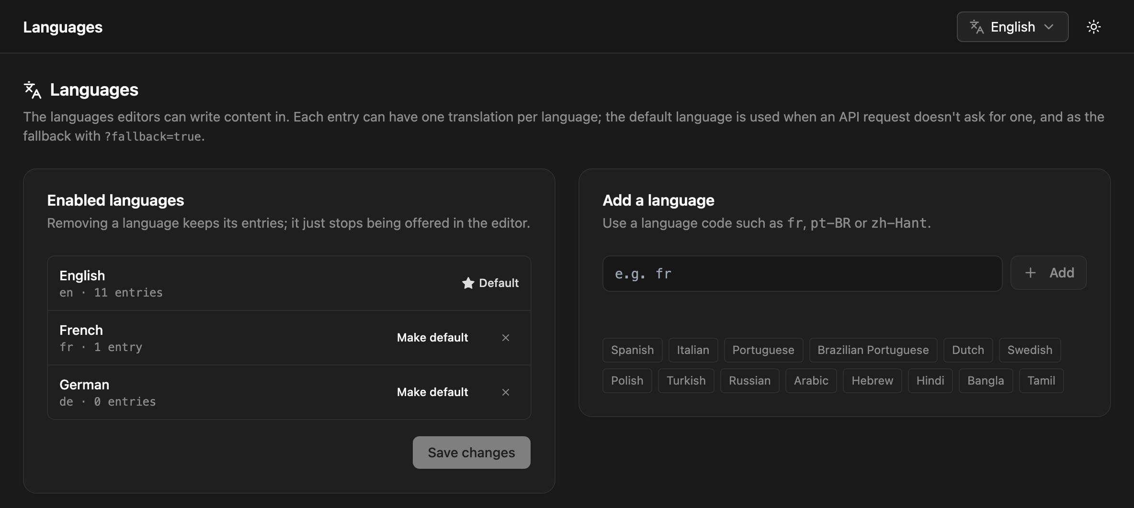Click the Languages title in top bar
The width and height of the screenshot is (1134, 508).
click(63, 27)
